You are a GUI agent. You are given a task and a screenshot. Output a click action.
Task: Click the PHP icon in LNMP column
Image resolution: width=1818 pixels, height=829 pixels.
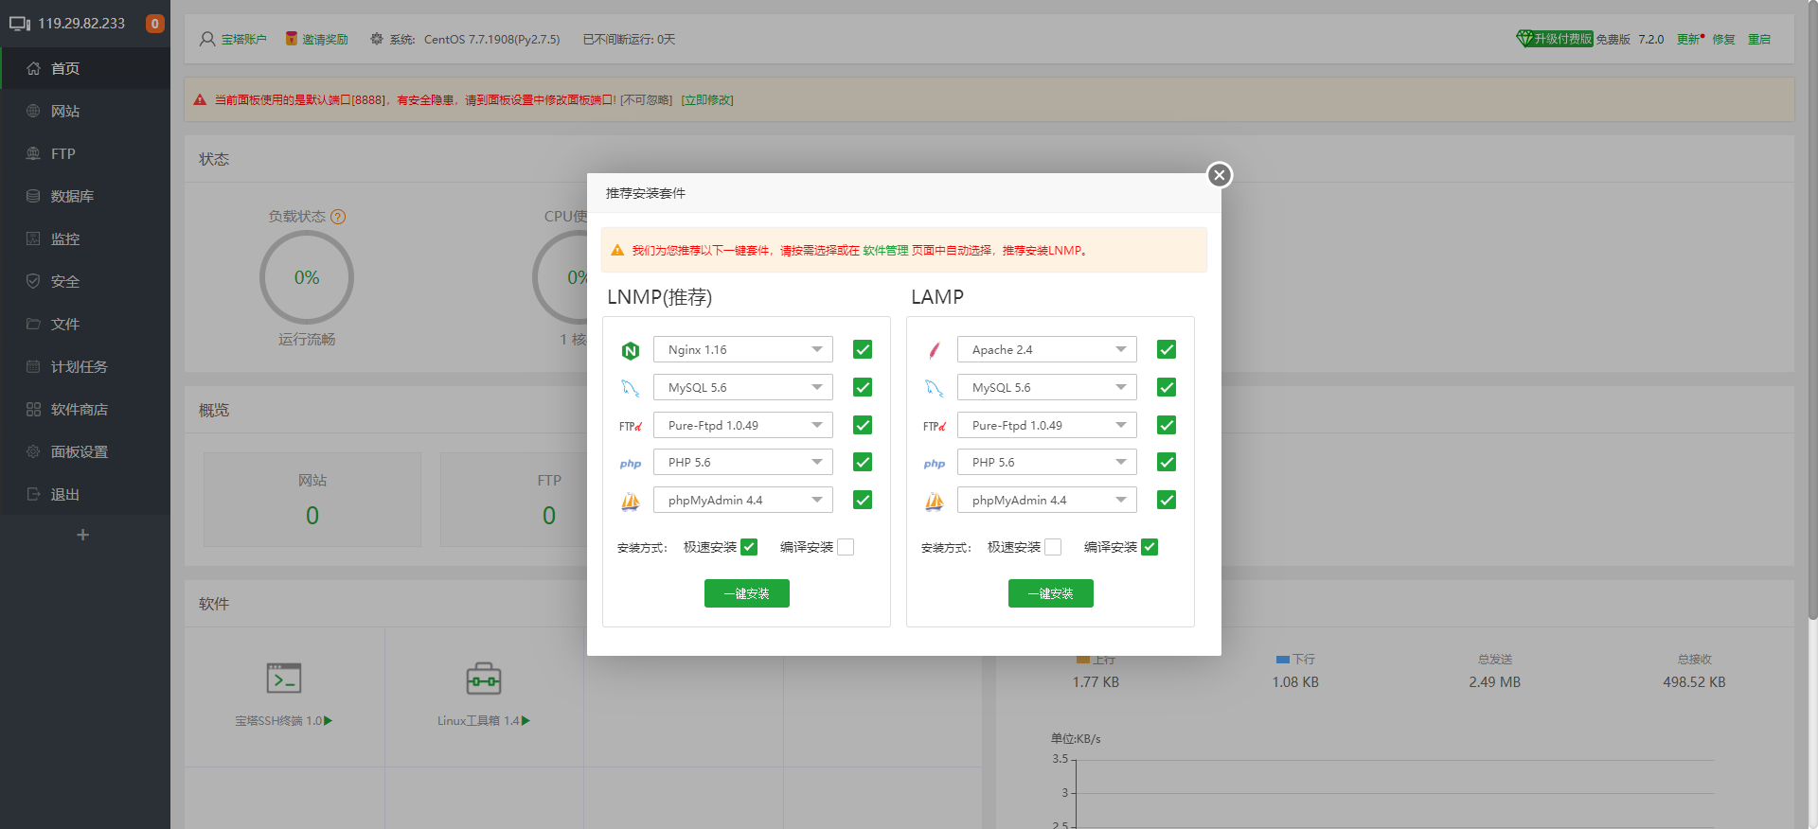click(x=631, y=464)
